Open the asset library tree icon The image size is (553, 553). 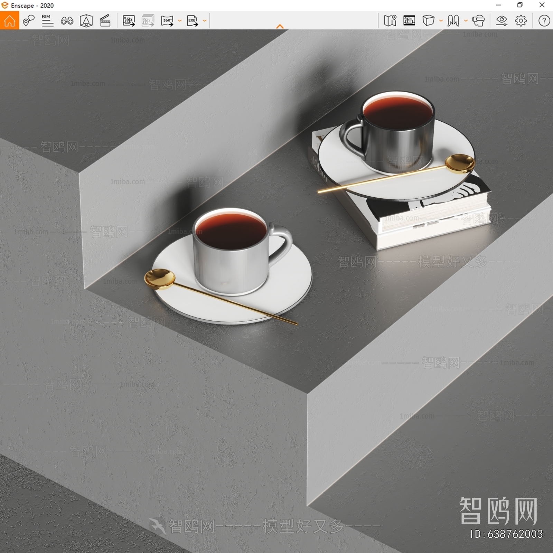click(86, 21)
